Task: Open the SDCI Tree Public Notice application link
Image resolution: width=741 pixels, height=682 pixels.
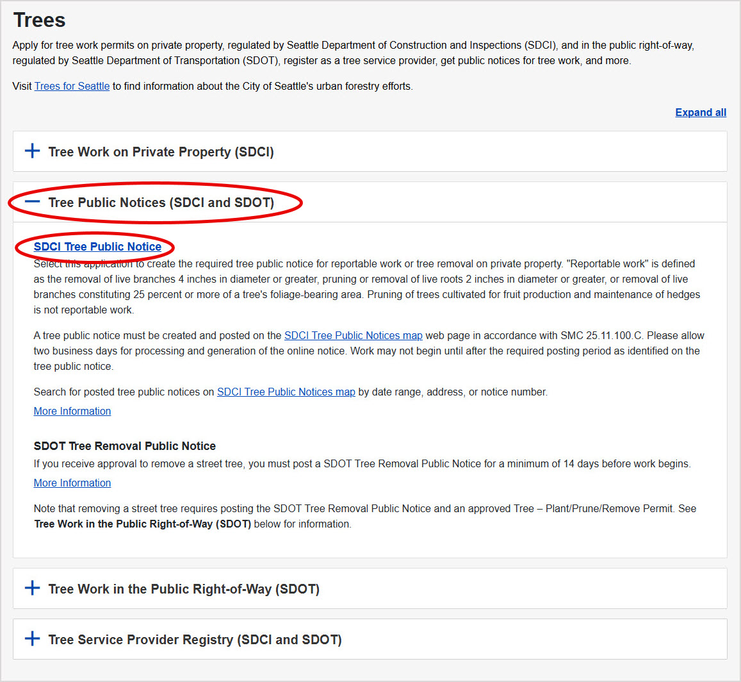Action: pyautogui.click(x=97, y=247)
